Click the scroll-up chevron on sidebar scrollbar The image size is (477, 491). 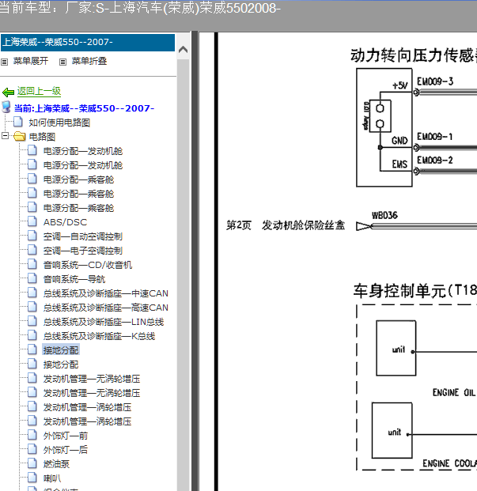point(184,50)
